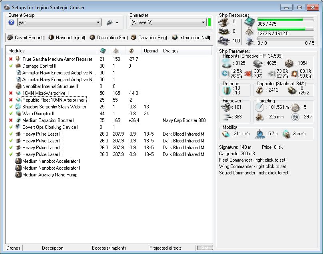This screenshot has height=254, width=323.
Task: Activate True Sansha Medium Armor Repairer red X
Action: [11, 59]
